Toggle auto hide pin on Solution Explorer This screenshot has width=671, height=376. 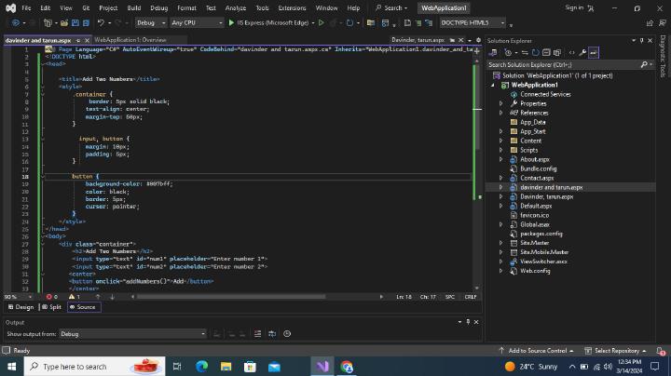(641, 40)
